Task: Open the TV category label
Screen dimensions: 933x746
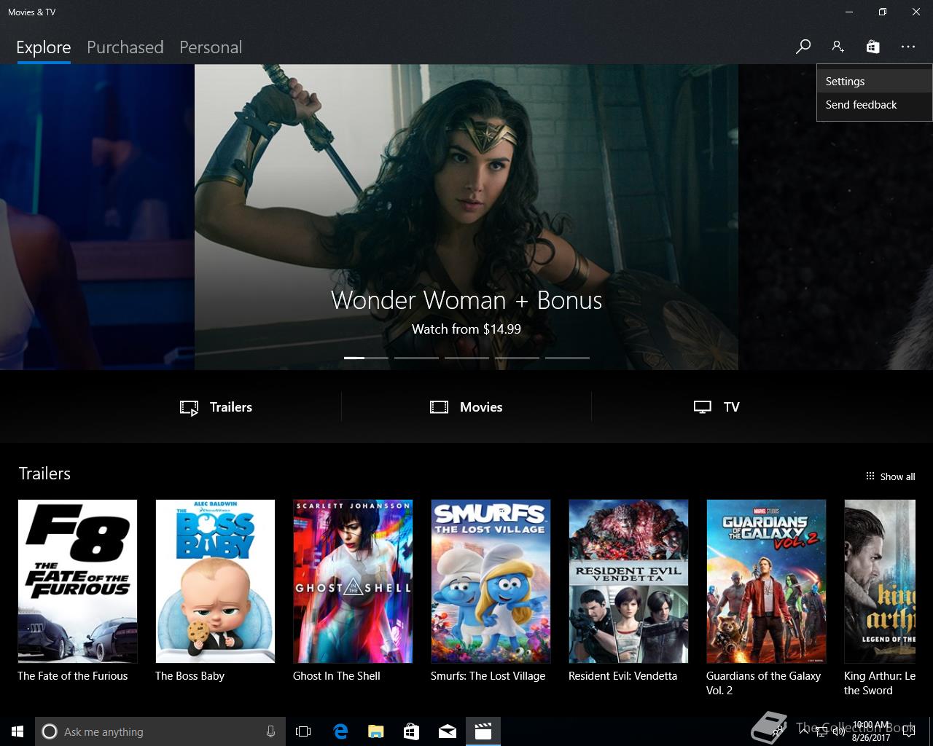Action: pyautogui.click(x=731, y=407)
